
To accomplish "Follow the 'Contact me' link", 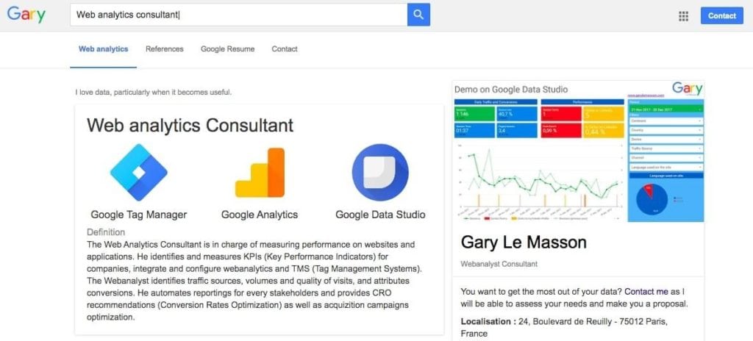I will [645, 291].
